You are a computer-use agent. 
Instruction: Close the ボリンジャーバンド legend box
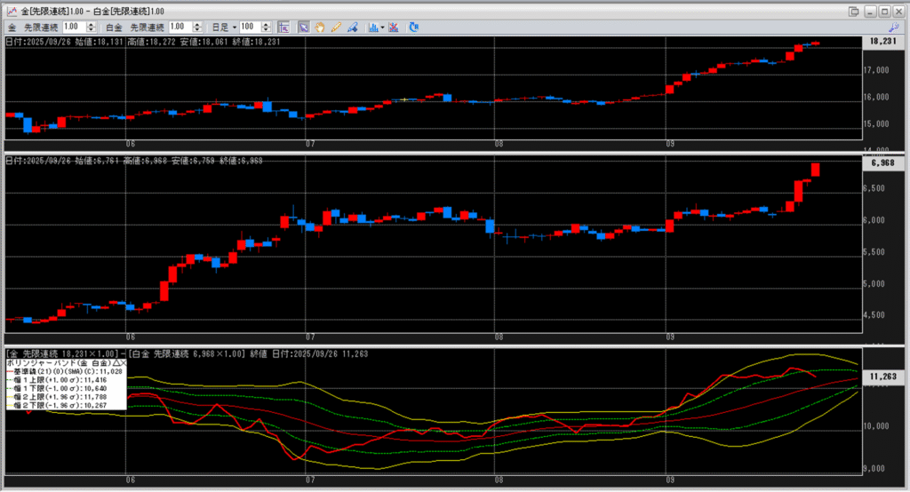[124, 364]
